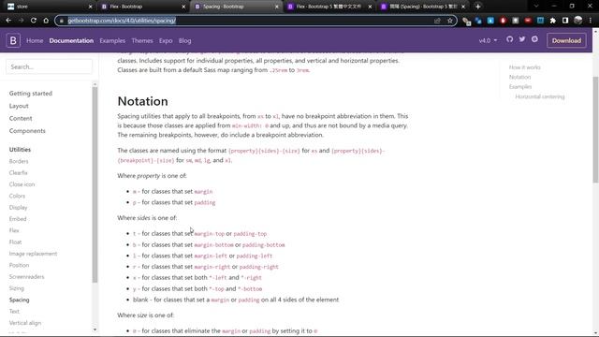The width and height of the screenshot is (599, 337).
Task: Open Layout section in sidebar
Action: coord(19,106)
